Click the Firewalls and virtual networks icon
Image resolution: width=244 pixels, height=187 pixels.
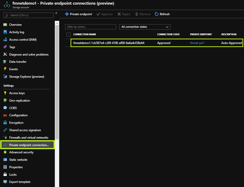point(5,137)
